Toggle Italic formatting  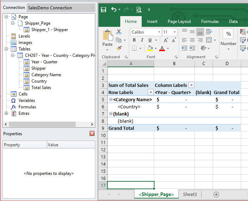142,40
